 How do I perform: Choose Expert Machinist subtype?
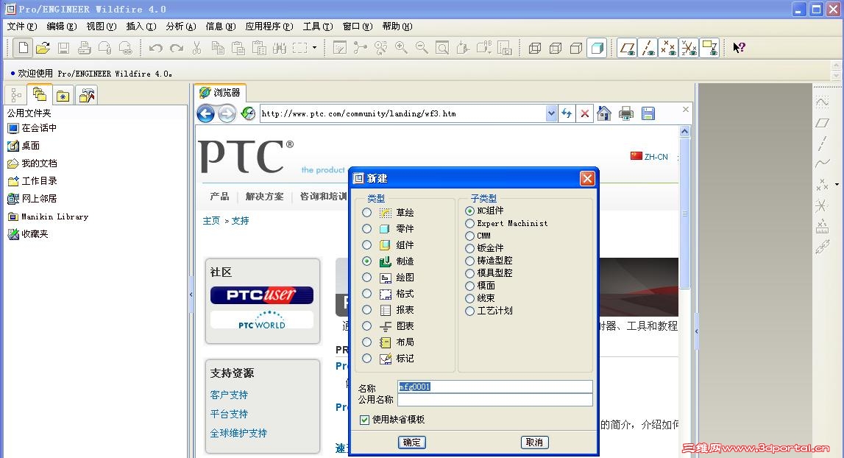pos(470,223)
